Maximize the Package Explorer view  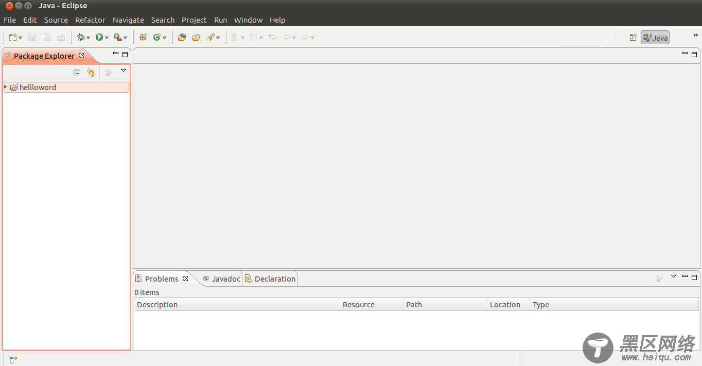(125, 54)
